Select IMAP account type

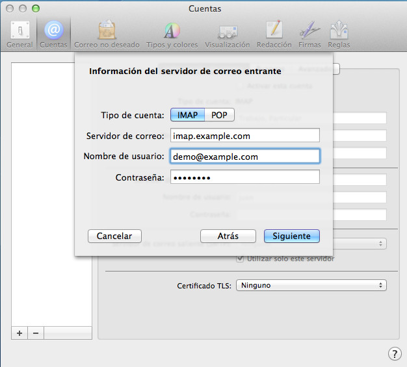pyautogui.click(x=187, y=115)
